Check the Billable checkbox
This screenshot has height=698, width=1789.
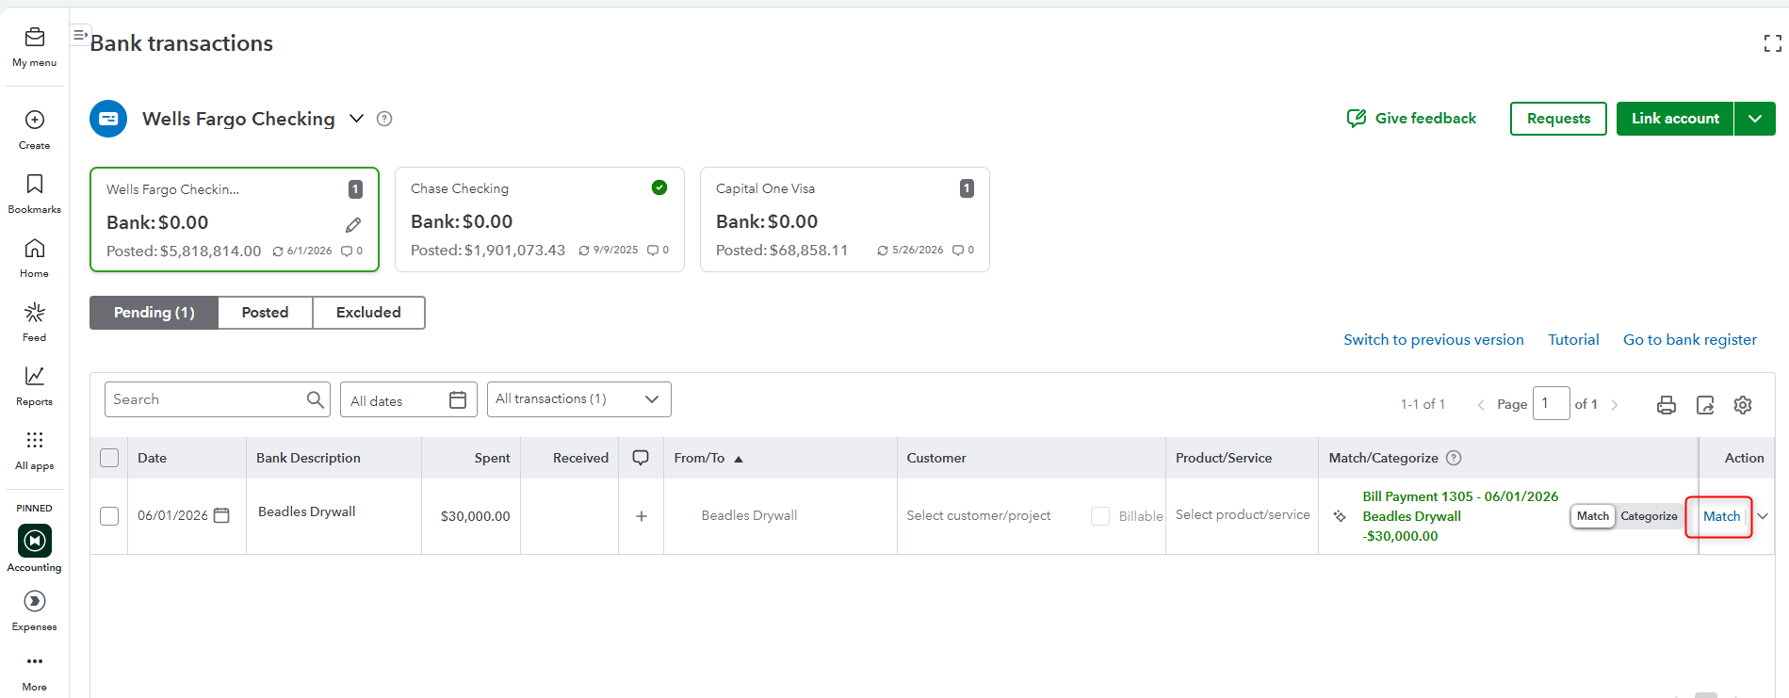click(1100, 516)
